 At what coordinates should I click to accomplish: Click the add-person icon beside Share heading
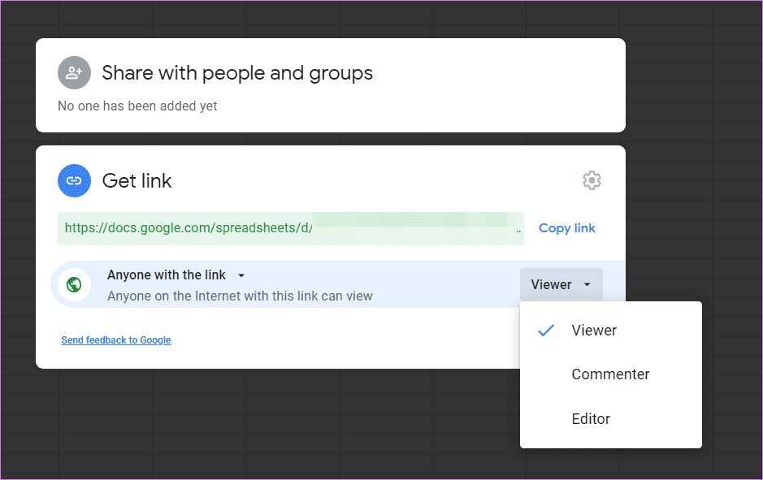[x=74, y=73]
